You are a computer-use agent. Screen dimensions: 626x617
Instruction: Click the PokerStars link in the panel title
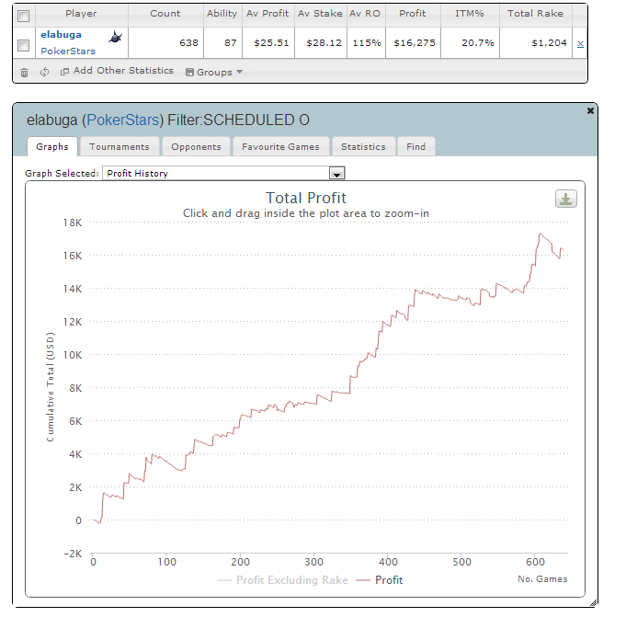[123, 120]
